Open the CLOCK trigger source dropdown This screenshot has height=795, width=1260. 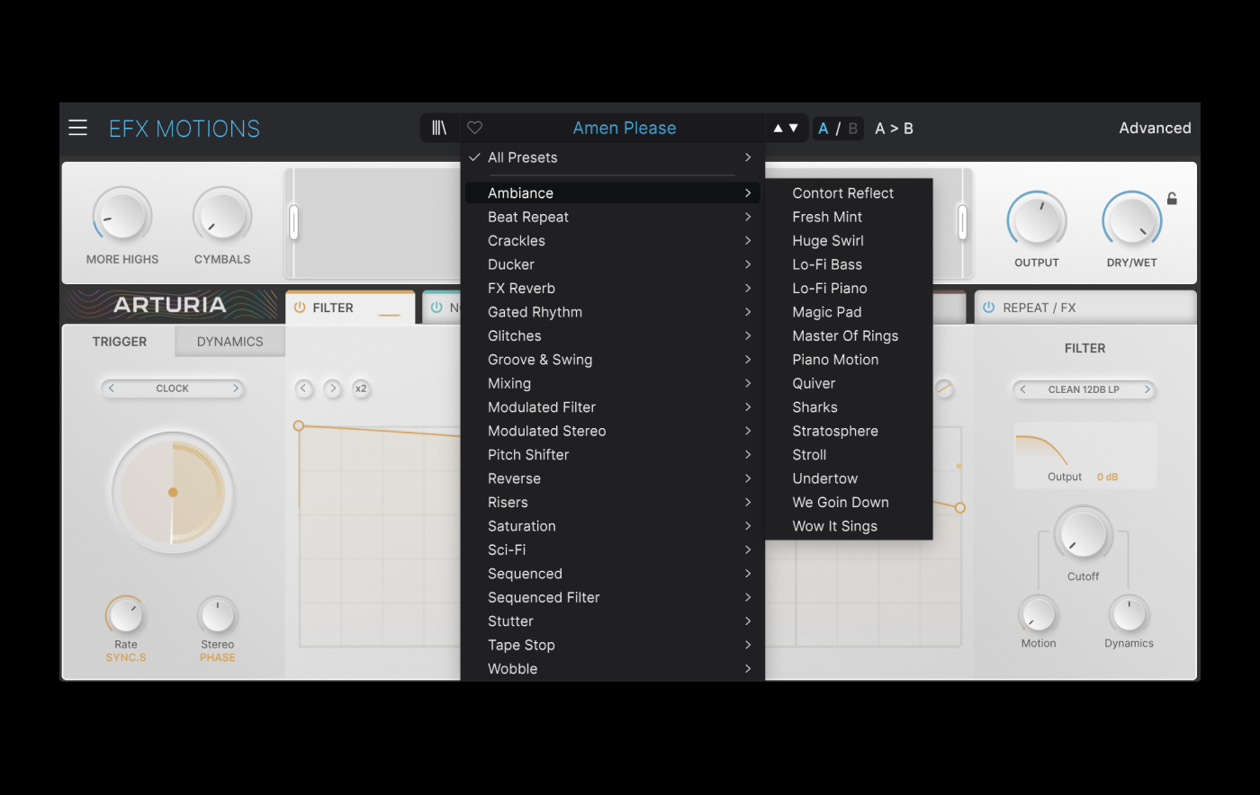tap(173, 389)
